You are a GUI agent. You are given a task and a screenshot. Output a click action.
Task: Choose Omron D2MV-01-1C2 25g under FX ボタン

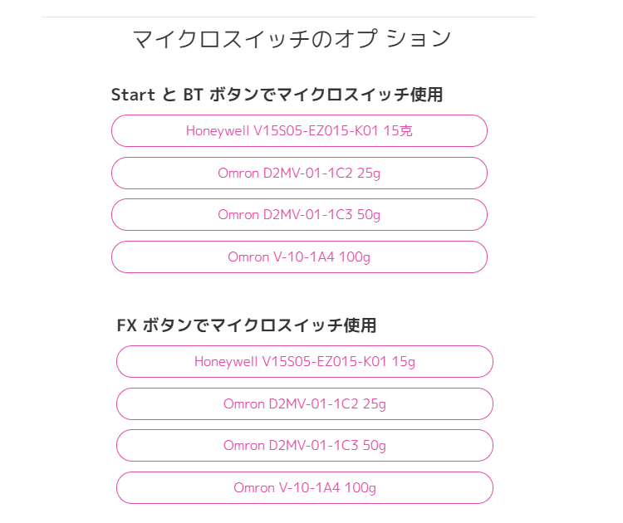click(304, 404)
